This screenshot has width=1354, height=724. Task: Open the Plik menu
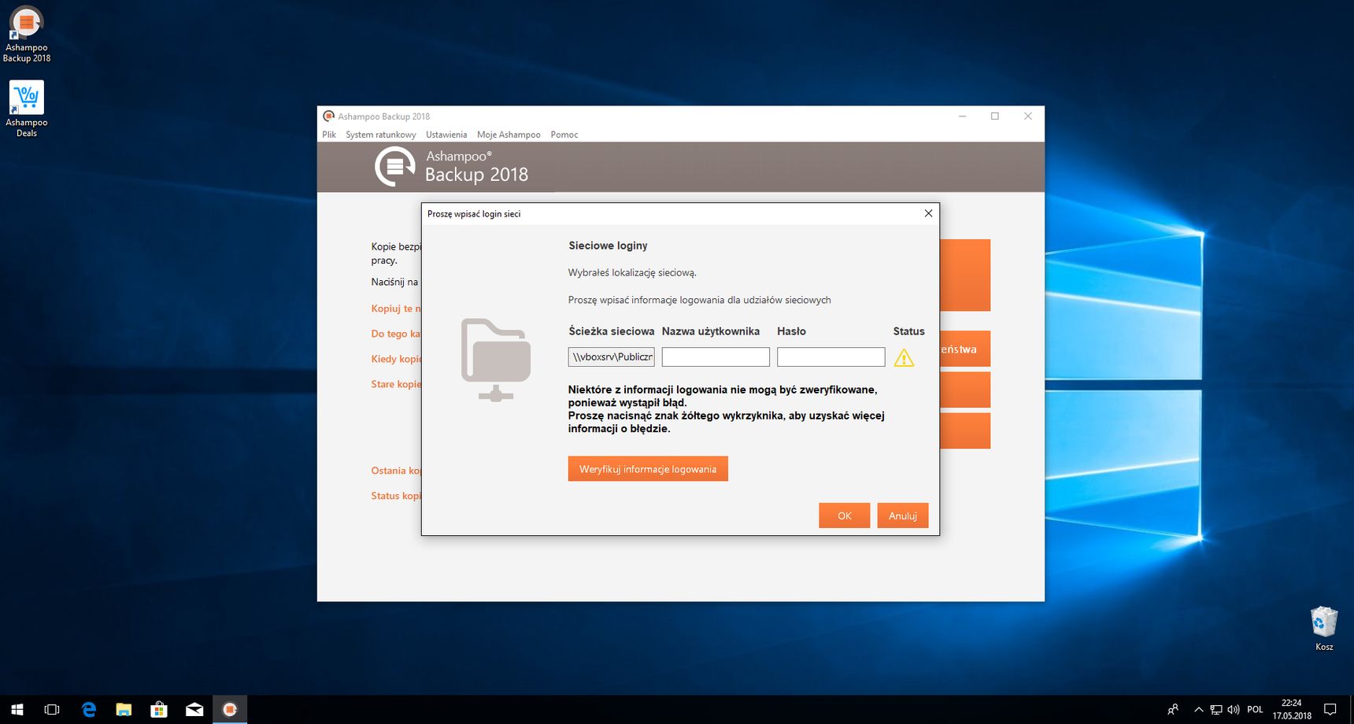[x=329, y=135]
